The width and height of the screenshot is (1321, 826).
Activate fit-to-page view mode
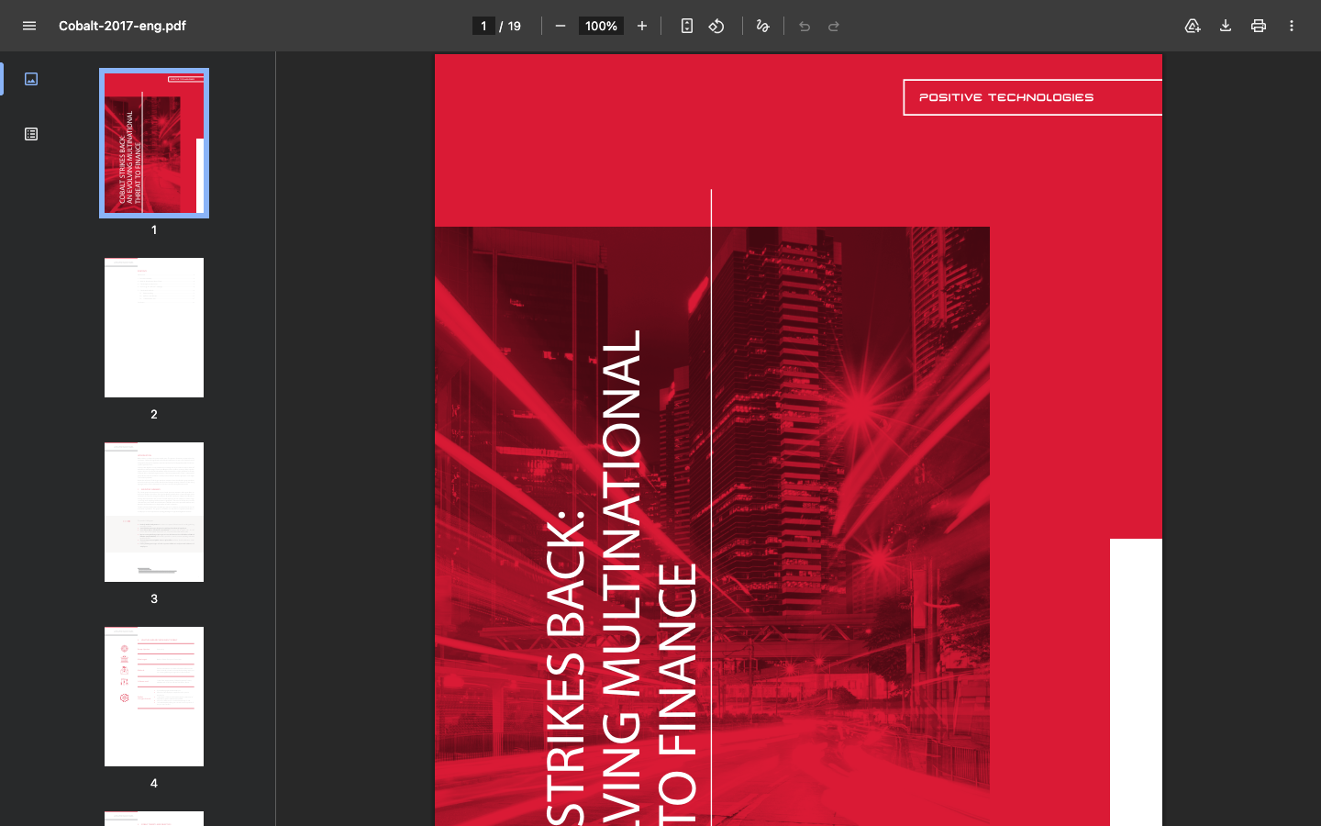(x=686, y=26)
